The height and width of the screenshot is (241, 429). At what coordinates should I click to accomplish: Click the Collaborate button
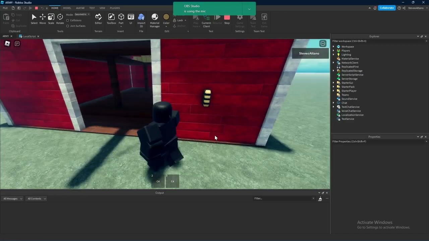(x=386, y=8)
